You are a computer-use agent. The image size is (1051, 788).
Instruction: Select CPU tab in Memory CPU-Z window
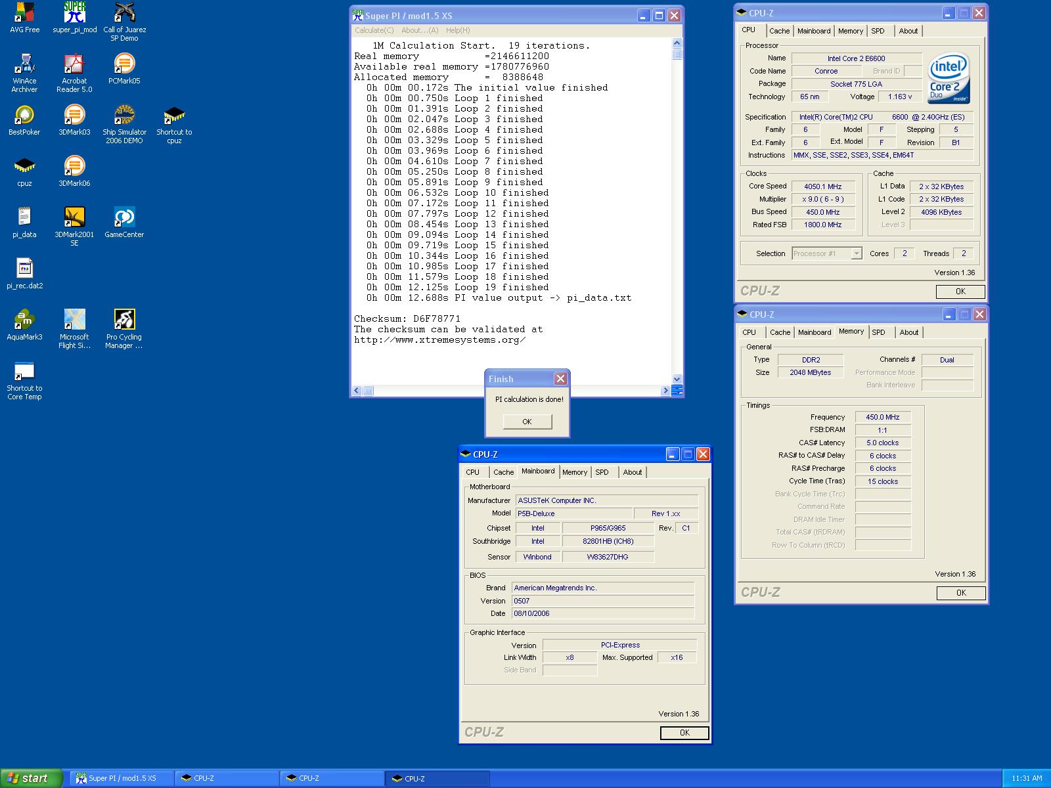tap(749, 332)
